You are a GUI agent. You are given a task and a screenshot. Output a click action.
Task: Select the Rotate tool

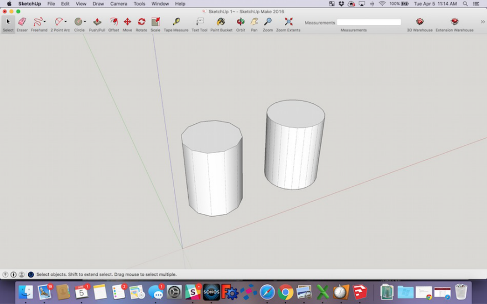(142, 22)
